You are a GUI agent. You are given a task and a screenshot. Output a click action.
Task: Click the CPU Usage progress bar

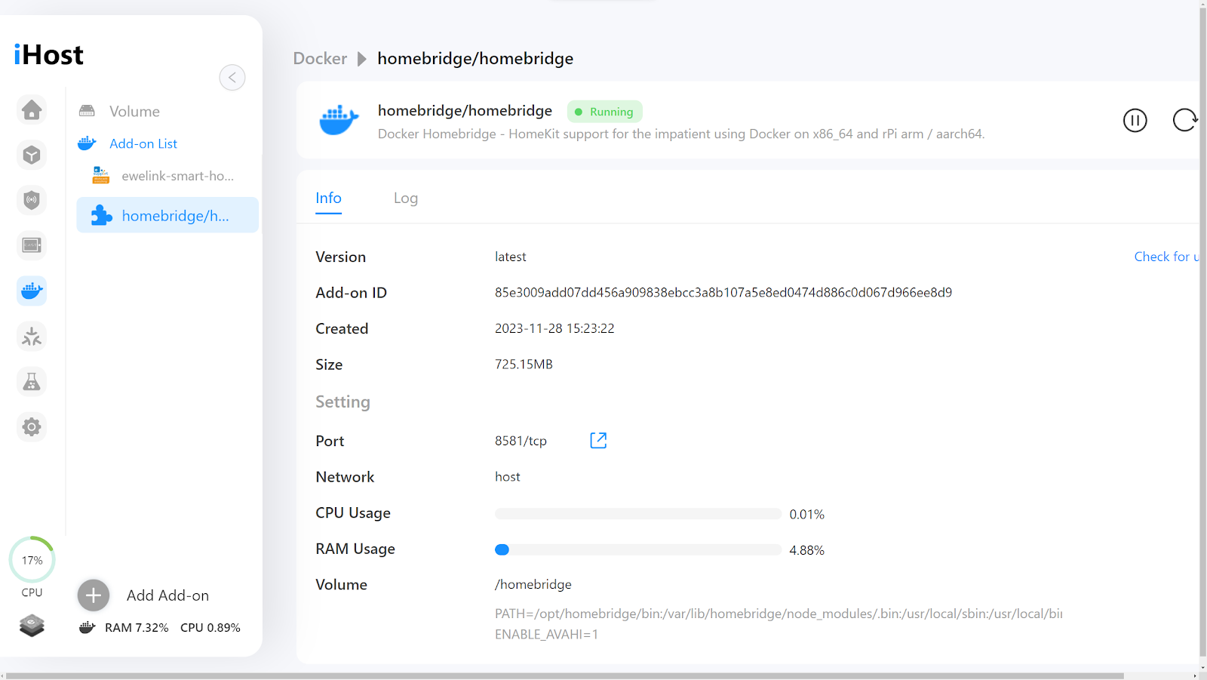637,514
